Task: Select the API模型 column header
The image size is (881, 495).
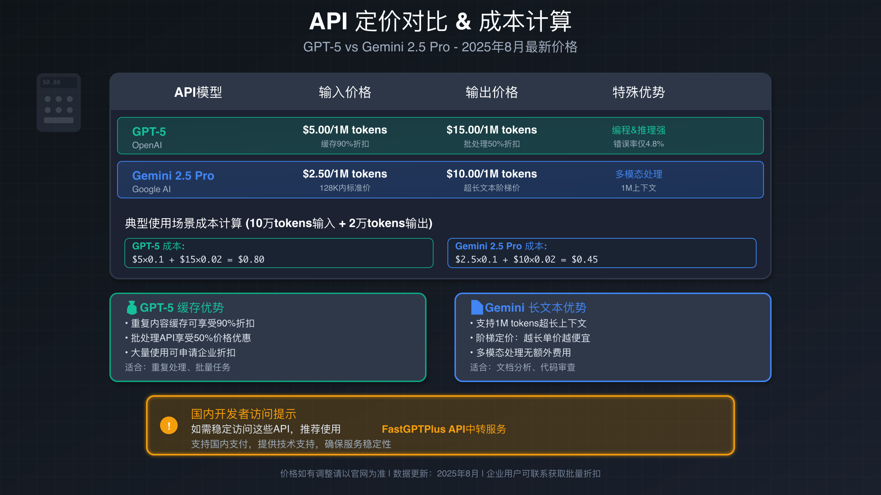Action: pyautogui.click(x=198, y=92)
